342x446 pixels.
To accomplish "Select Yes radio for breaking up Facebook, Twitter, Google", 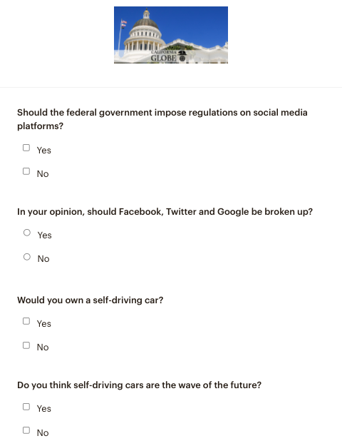I will click(x=27, y=233).
